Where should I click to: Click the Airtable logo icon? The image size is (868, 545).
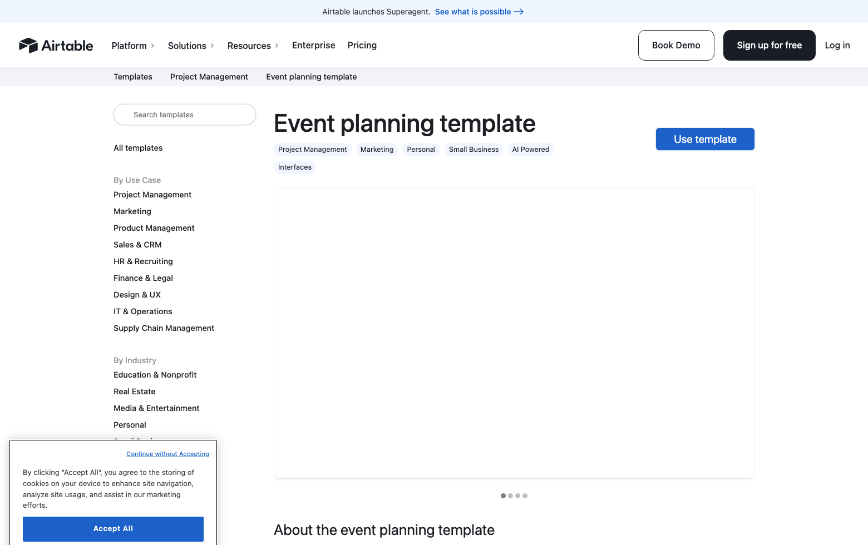point(27,45)
